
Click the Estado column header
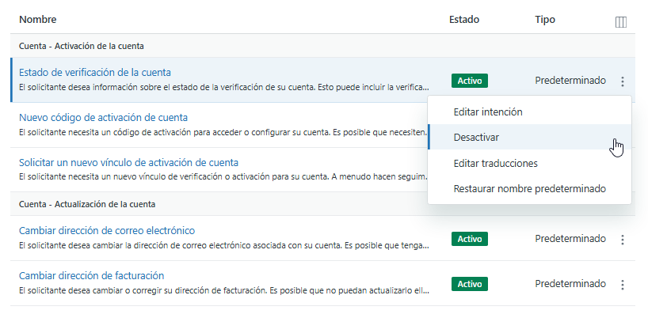click(464, 20)
